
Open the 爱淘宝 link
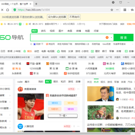coord(16,69)
